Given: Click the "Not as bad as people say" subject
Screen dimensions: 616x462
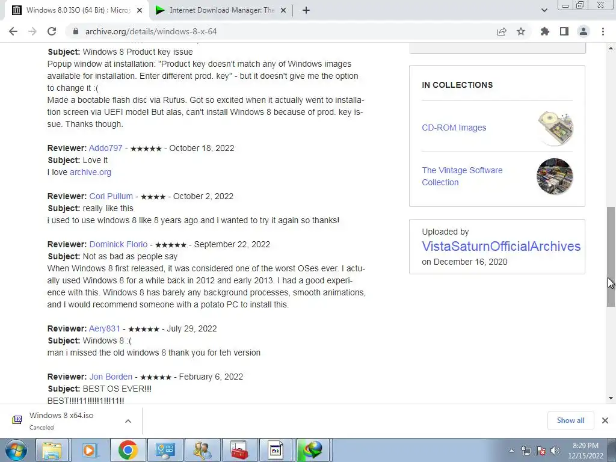Looking at the screenshot, I should pyautogui.click(x=130, y=256).
